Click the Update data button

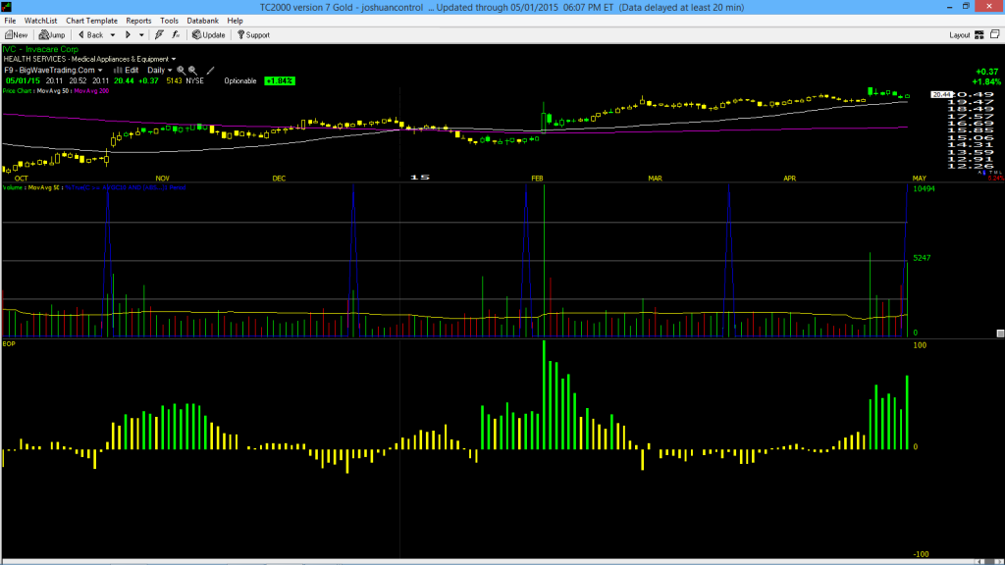point(209,35)
